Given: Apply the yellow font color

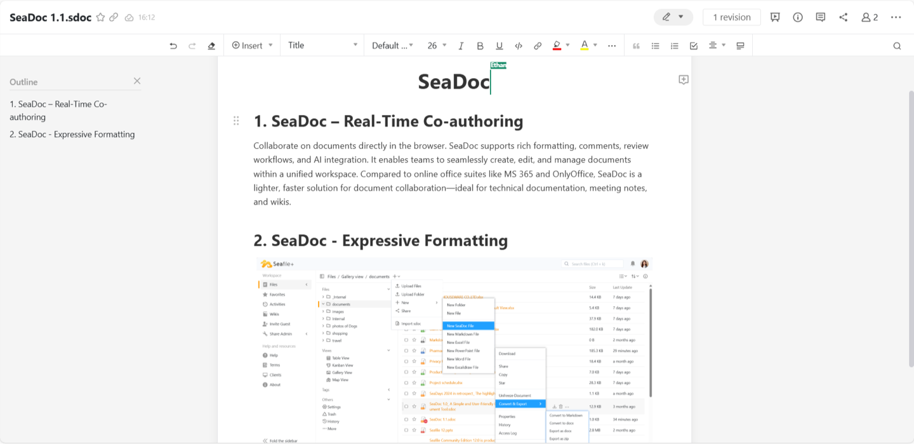Looking at the screenshot, I should tap(585, 46).
